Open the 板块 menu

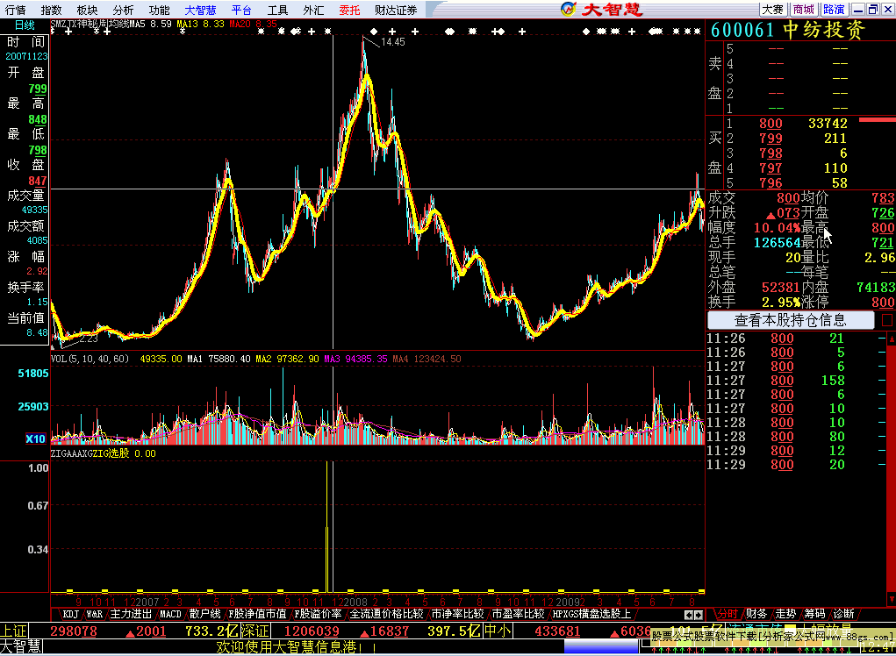pyautogui.click(x=88, y=10)
